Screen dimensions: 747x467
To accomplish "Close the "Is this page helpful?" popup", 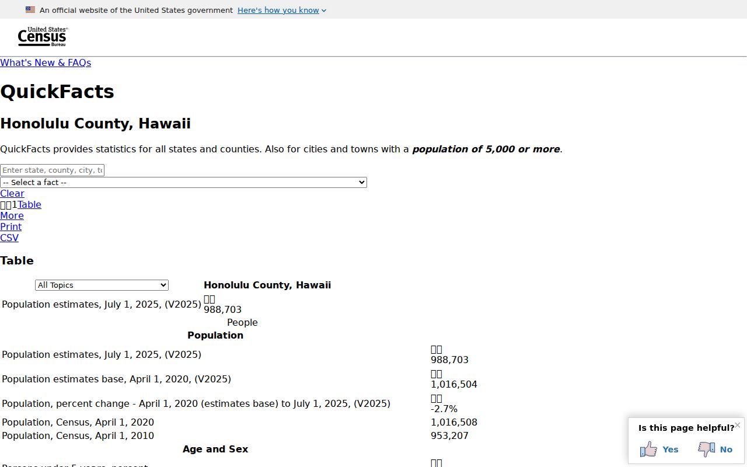I will coord(738,425).
